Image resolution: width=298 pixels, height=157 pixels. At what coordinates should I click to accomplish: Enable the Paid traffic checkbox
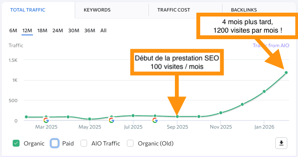[54, 143]
